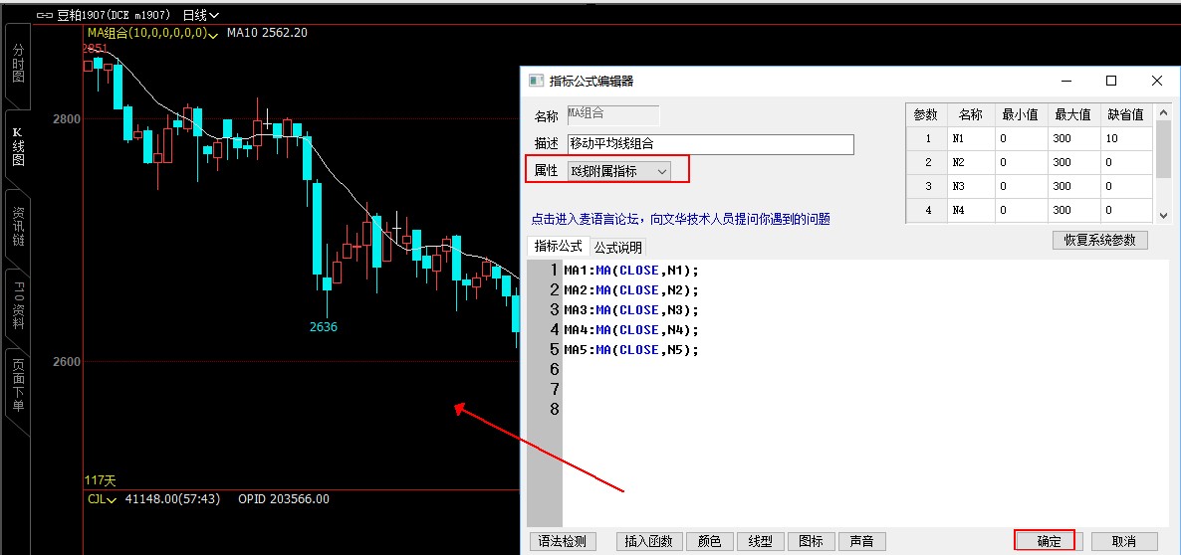Select the 资讯链 side tab
The image size is (1181, 555).
coord(17,227)
